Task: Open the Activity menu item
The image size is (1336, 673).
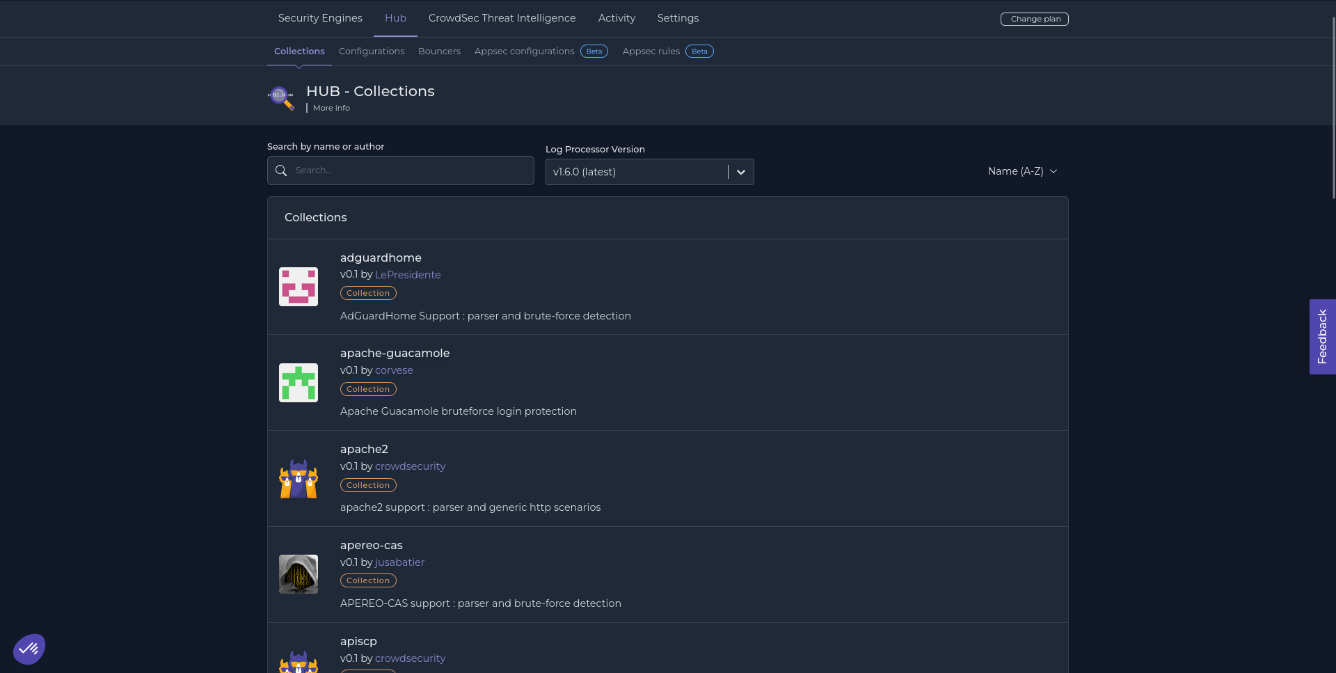Action: tap(616, 18)
